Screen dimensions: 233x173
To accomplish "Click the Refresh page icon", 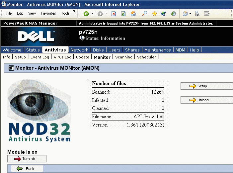I will click(123, 14).
